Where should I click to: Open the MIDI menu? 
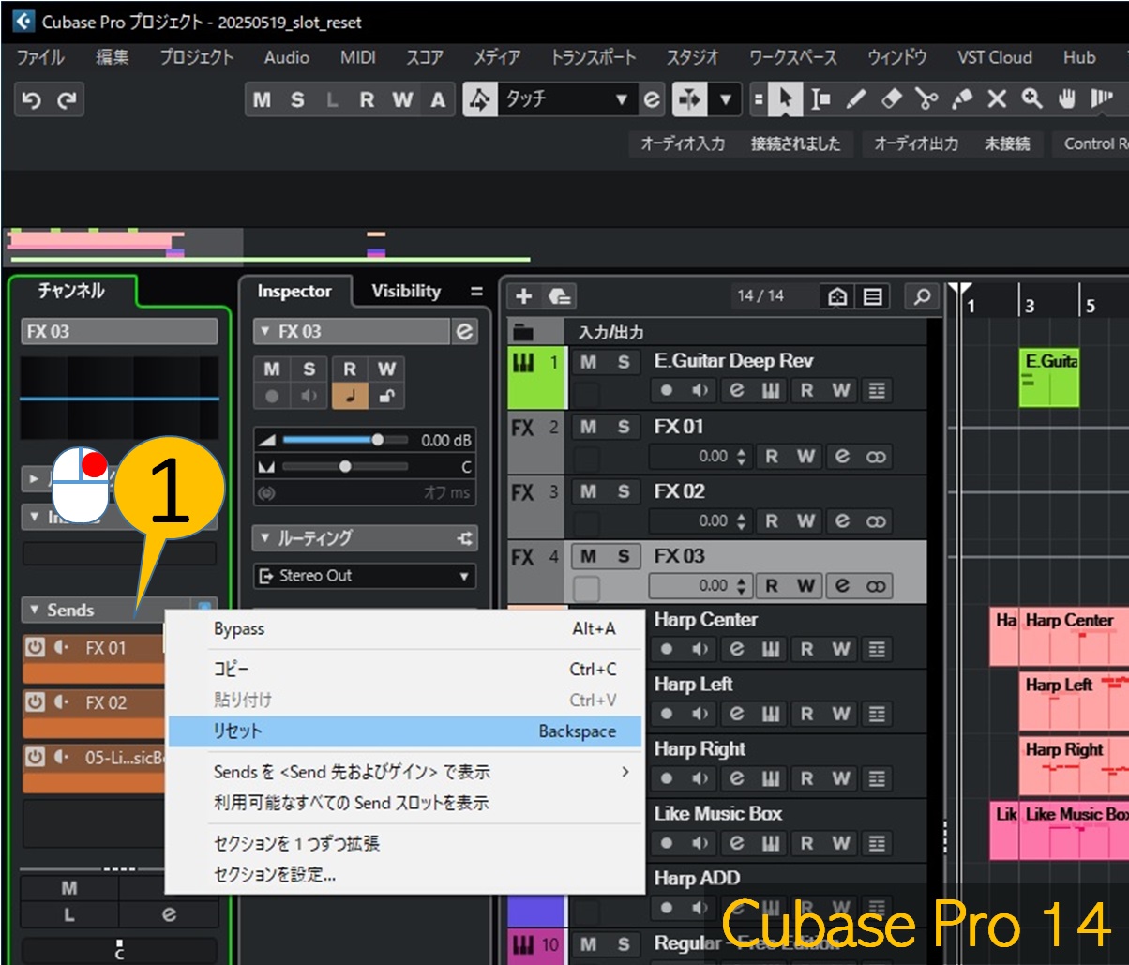click(357, 57)
